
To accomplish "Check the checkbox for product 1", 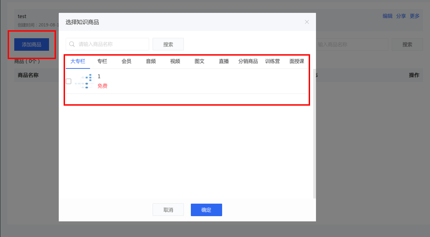I will pos(68,81).
